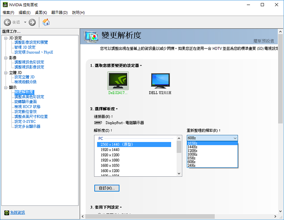The width and height of the screenshot is (284, 220).
Task: Open the 檔案(F) menu
Action: coord(8,13)
